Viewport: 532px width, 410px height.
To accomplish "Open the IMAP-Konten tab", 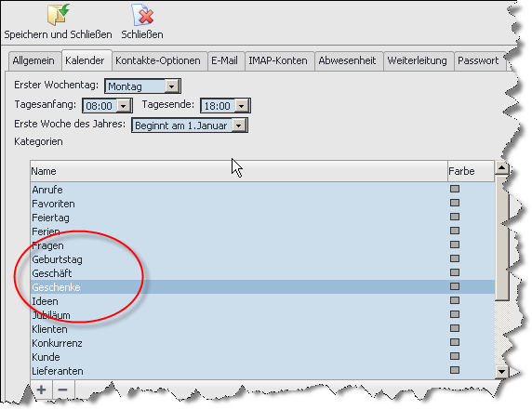I will point(278,60).
